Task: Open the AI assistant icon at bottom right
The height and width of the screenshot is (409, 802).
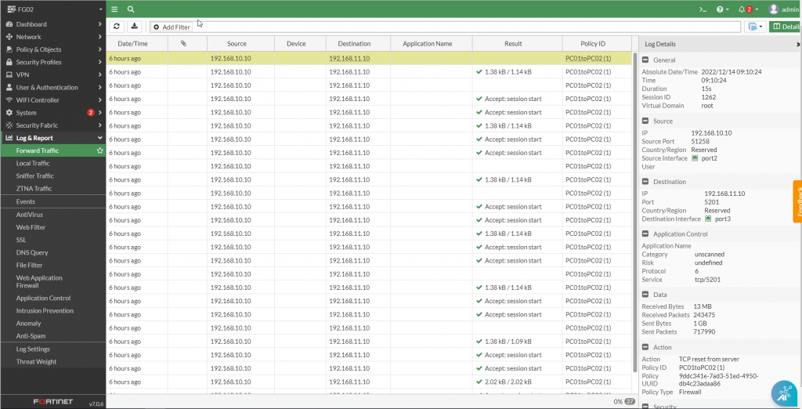Action: [x=783, y=391]
